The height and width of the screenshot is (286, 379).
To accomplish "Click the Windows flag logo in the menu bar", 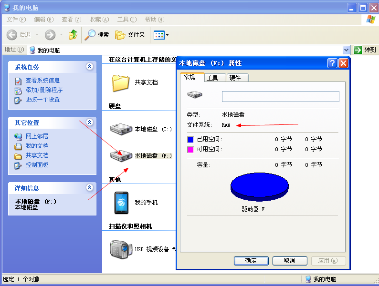I will coord(371,20).
